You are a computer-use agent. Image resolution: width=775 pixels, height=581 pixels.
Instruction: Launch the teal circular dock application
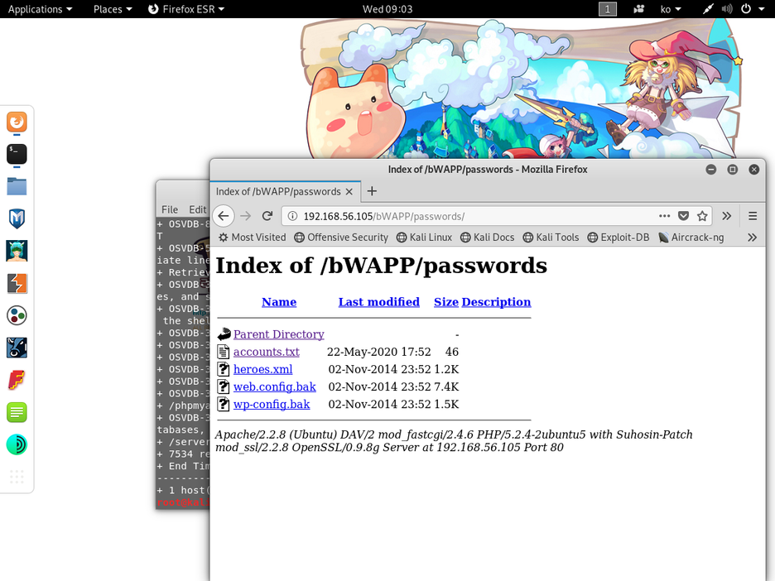(17, 444)
